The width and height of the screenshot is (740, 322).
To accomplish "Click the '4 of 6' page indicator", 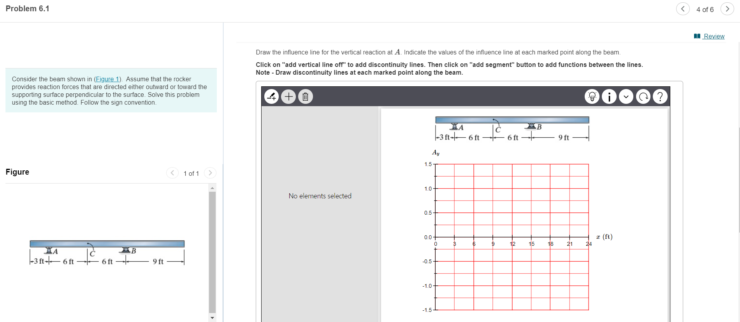I will (x=705, y=9).
